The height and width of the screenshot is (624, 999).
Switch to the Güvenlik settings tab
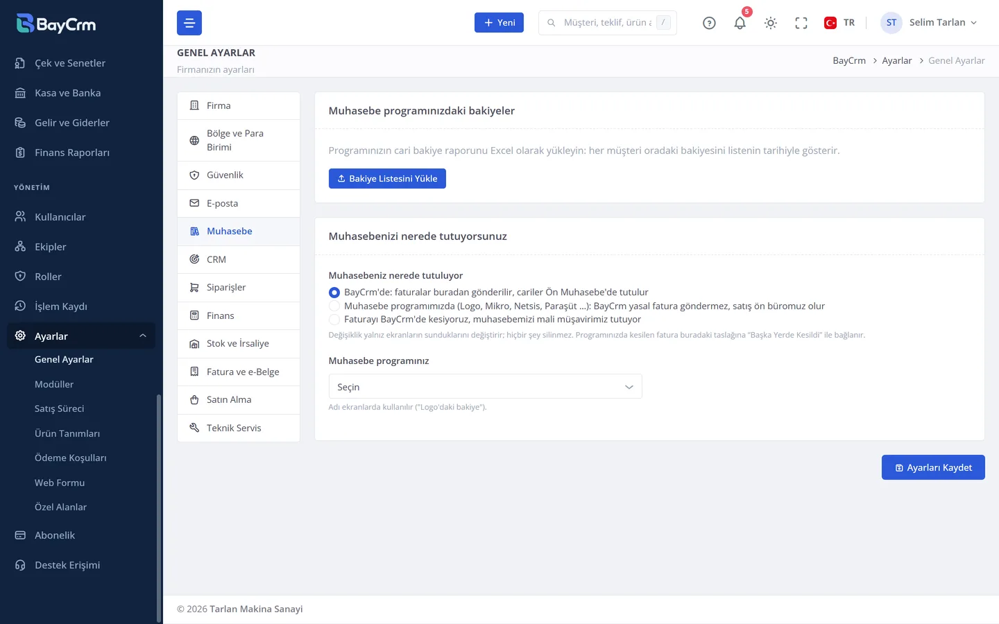239,175
